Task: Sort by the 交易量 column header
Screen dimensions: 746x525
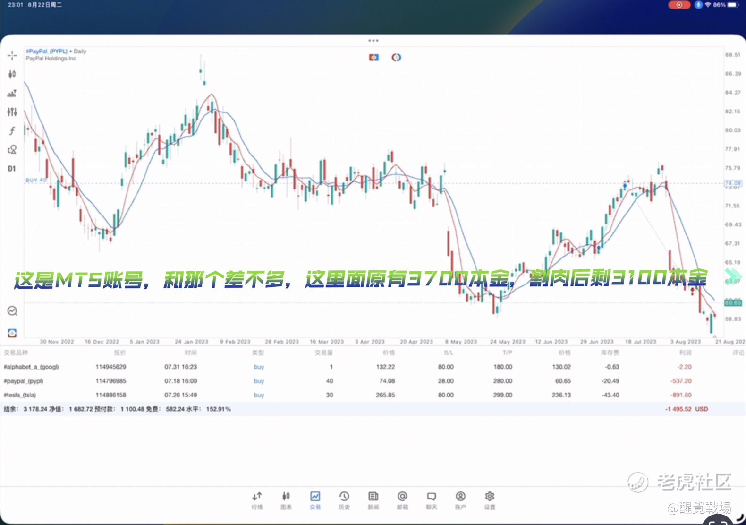Action: pyautogui.click(x=324, y=353)
